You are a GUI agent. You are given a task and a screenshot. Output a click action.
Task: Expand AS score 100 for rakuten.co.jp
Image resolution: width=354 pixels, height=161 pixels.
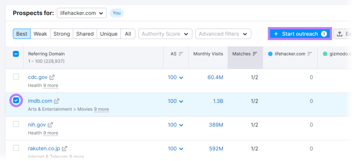tap(175, 149)
